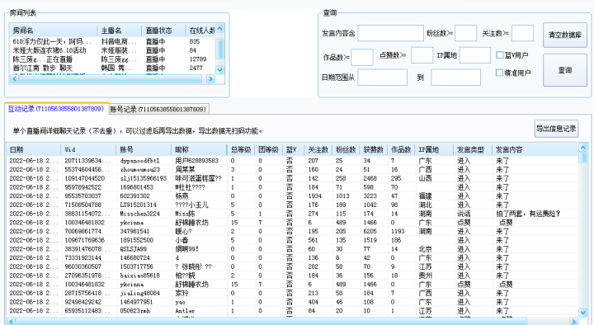
Task: Click the 作品数 column header
Action: tap(401, 149)
